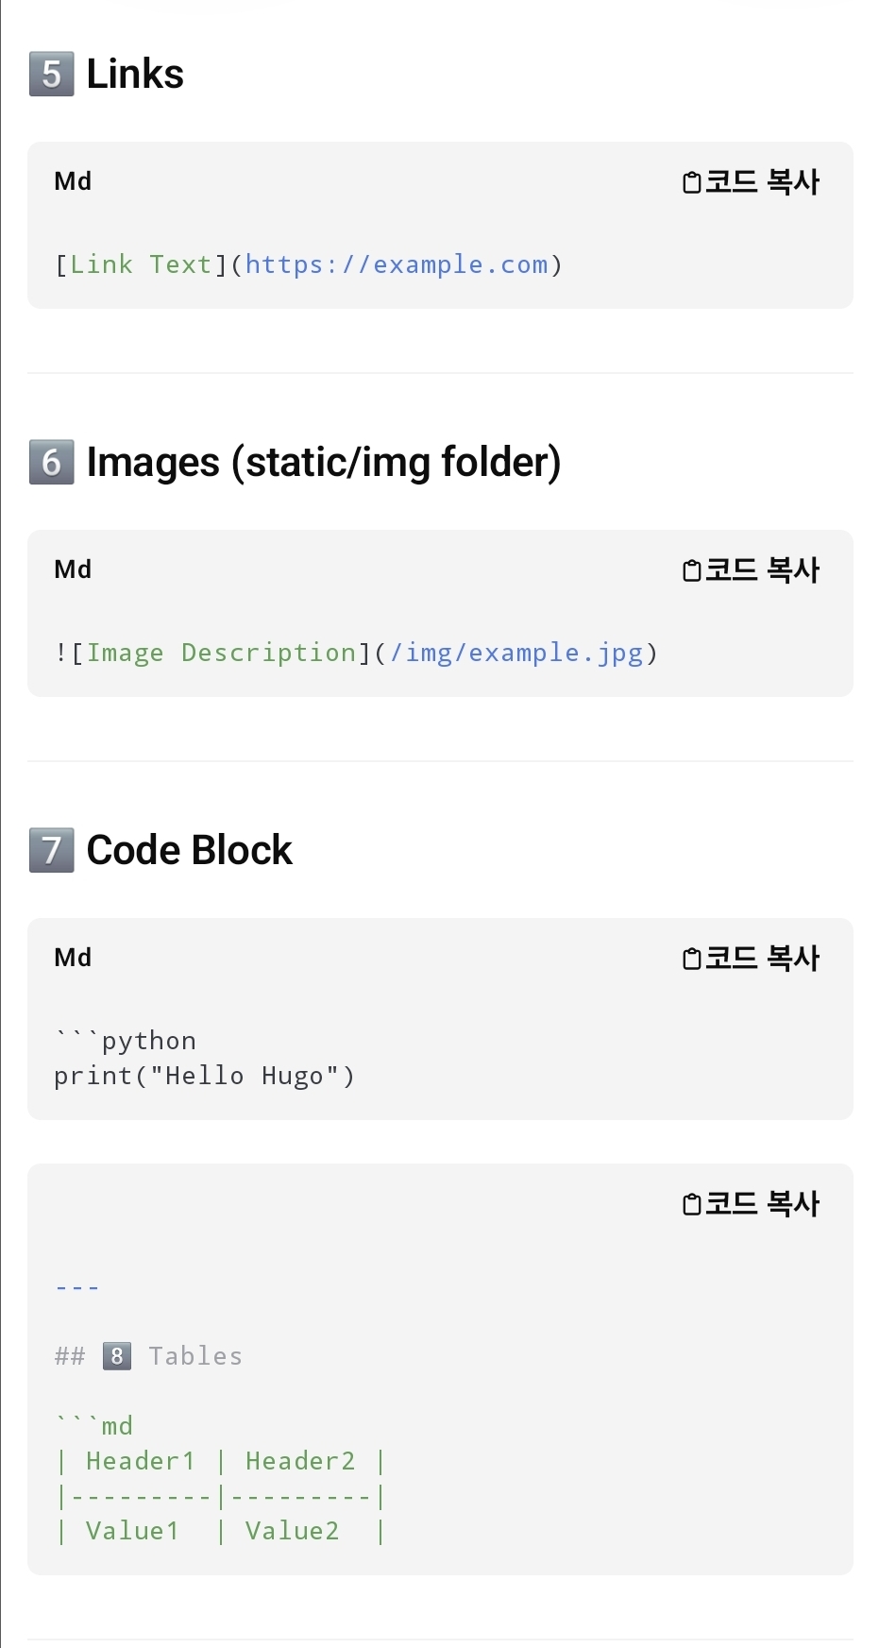
Task: Click the Md label in the Images block
Action: click(73, 569)
